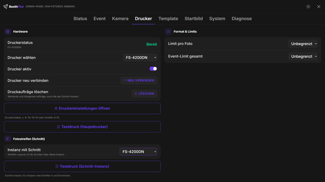This screenshot has width=325, height=182.
Task: Click the Fotostreifen scissors icon
Action: (x=8, y=139)
